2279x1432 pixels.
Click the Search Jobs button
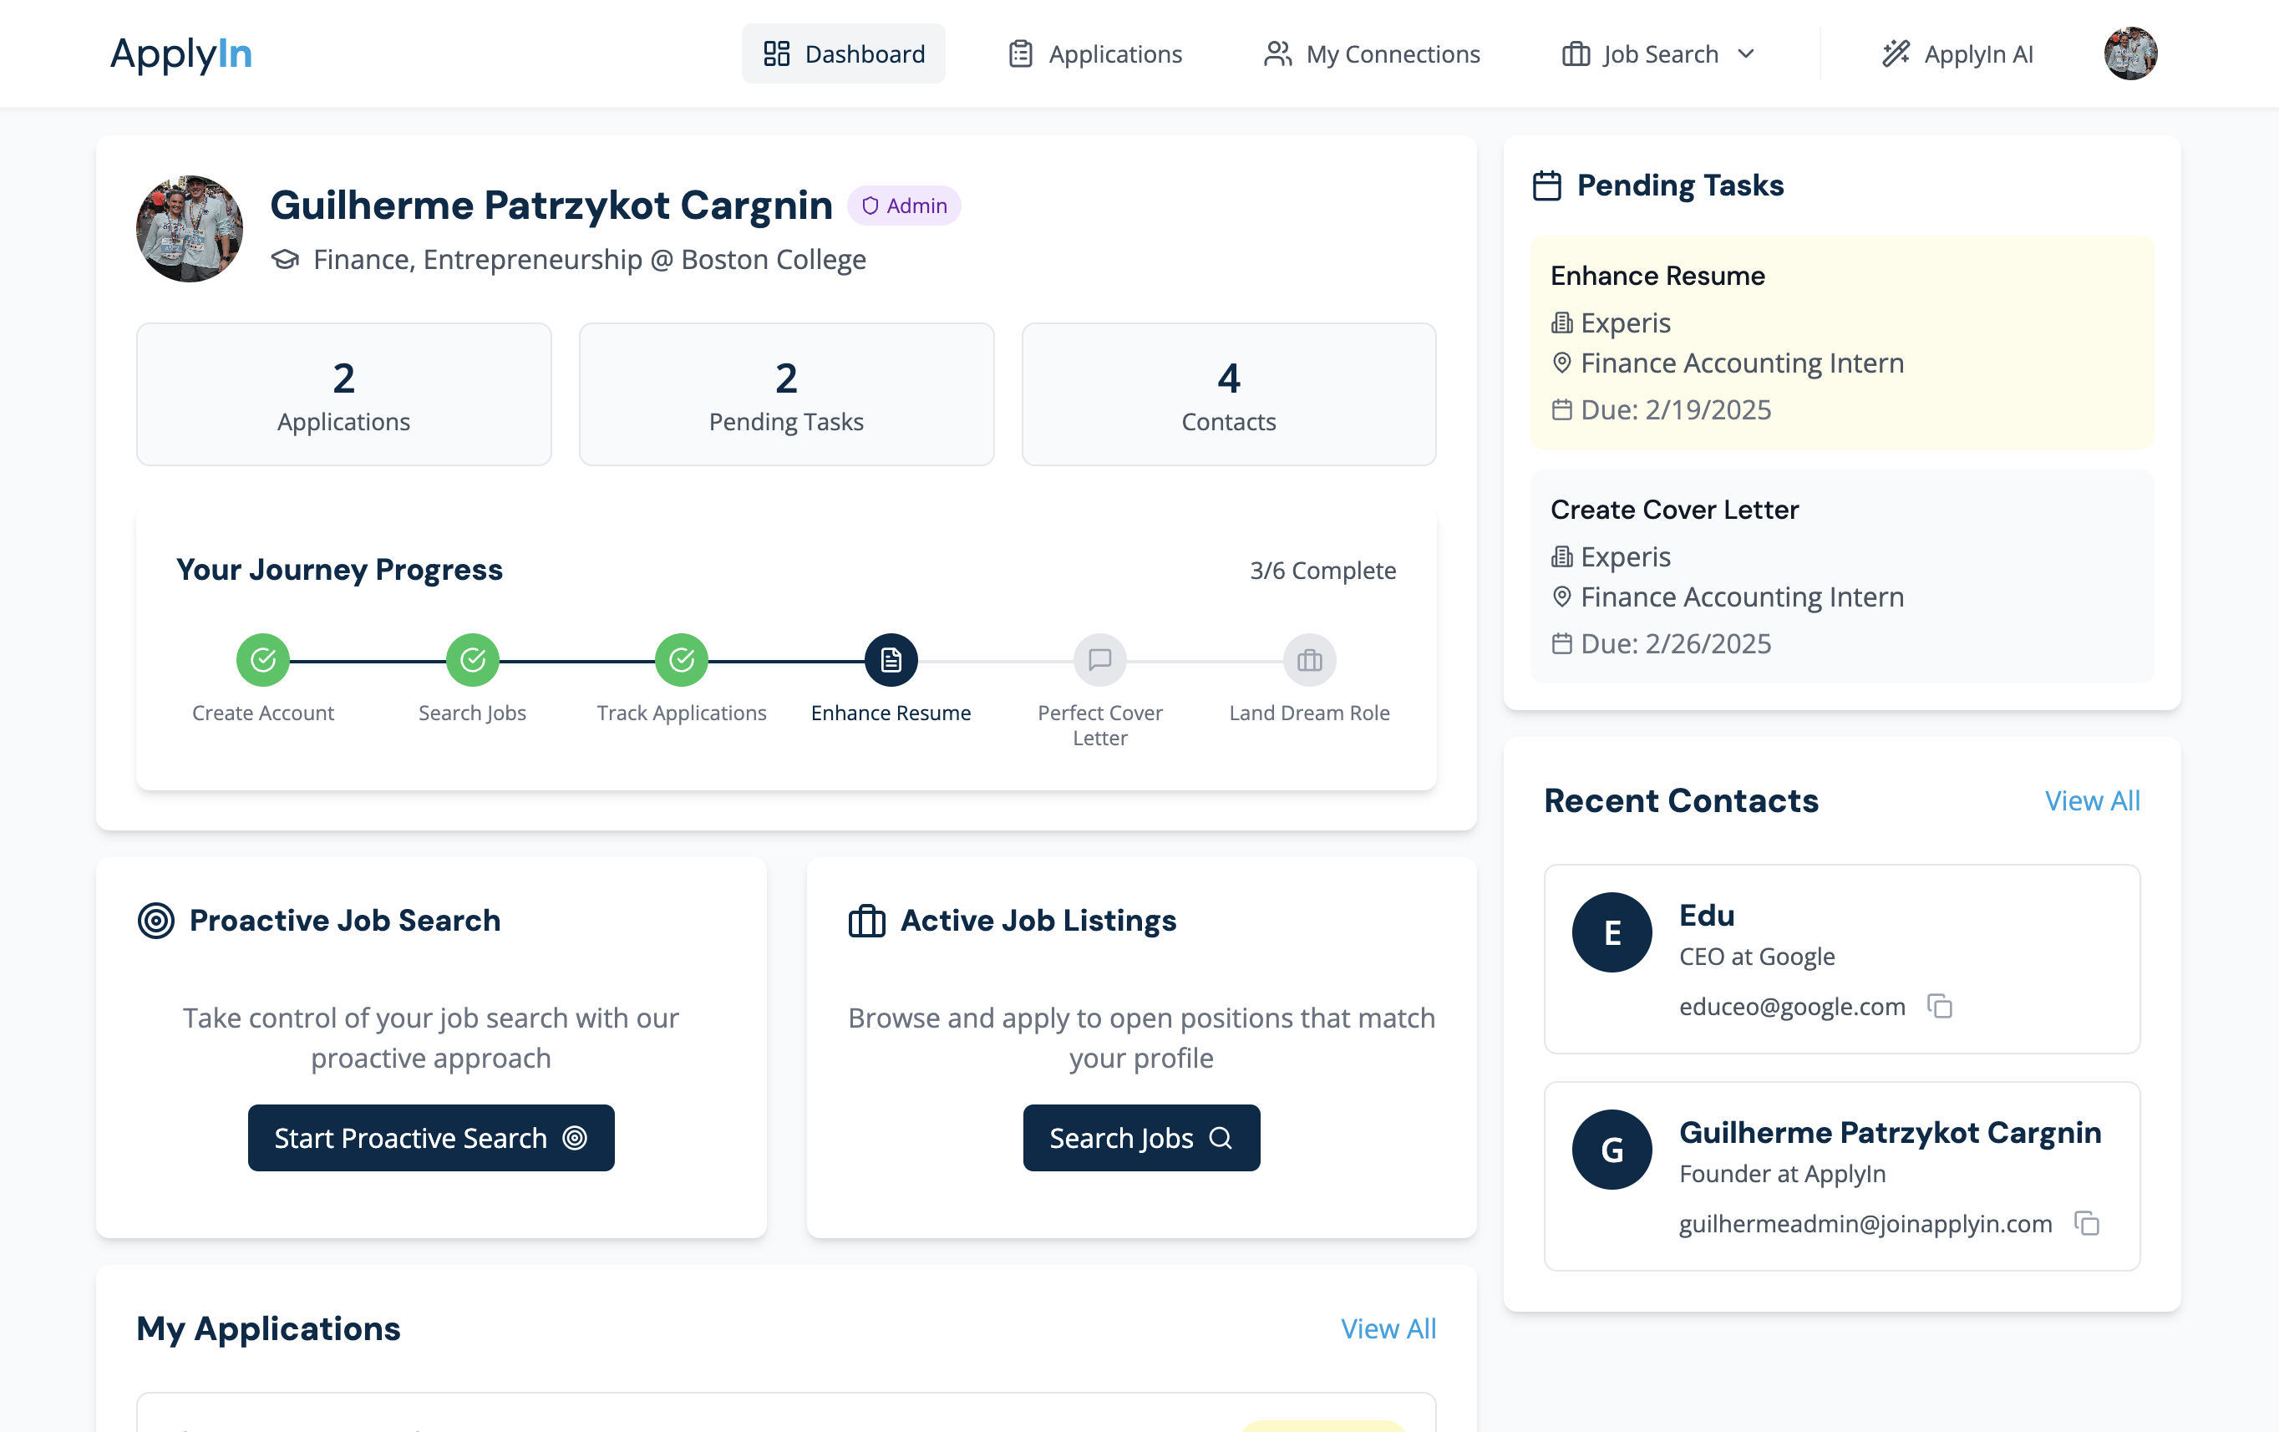[1140, 1138]
